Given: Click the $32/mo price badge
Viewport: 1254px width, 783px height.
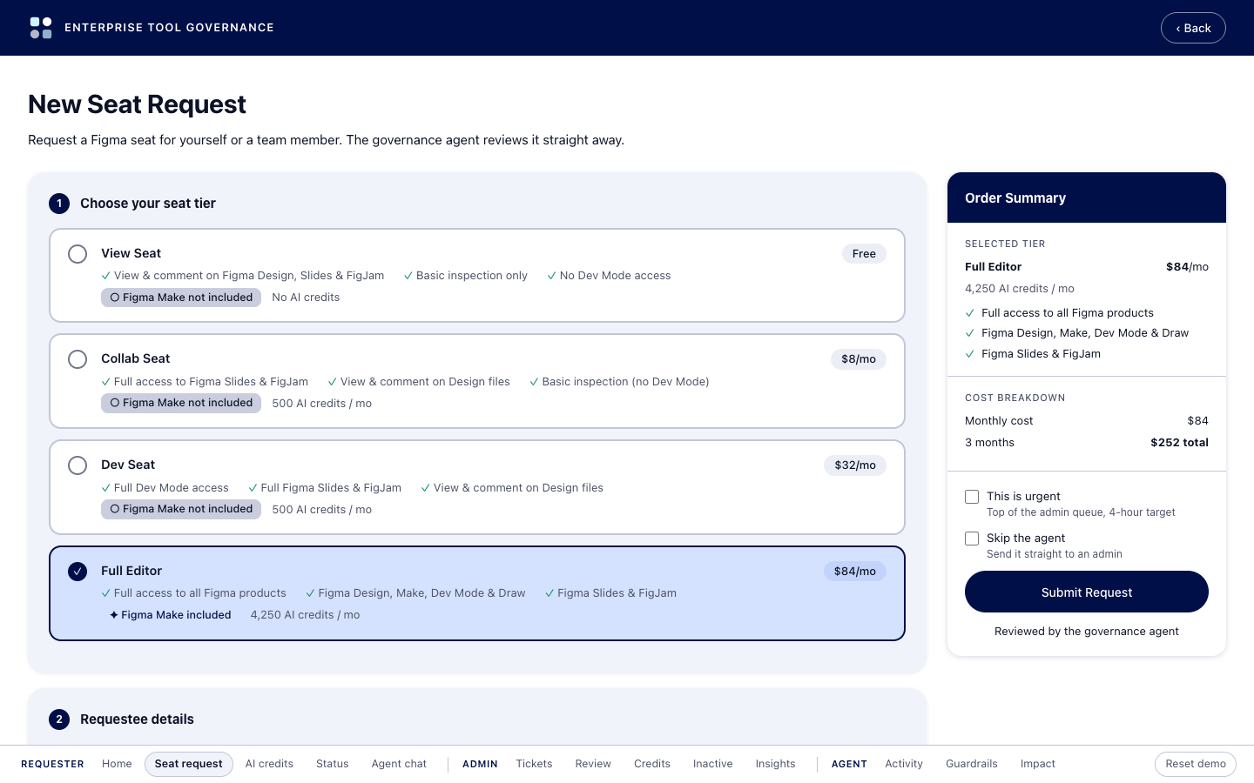Looking at the screenshot, I should coord(855,465).
